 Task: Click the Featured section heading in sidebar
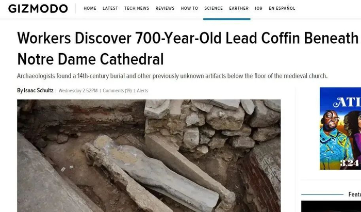355,194
